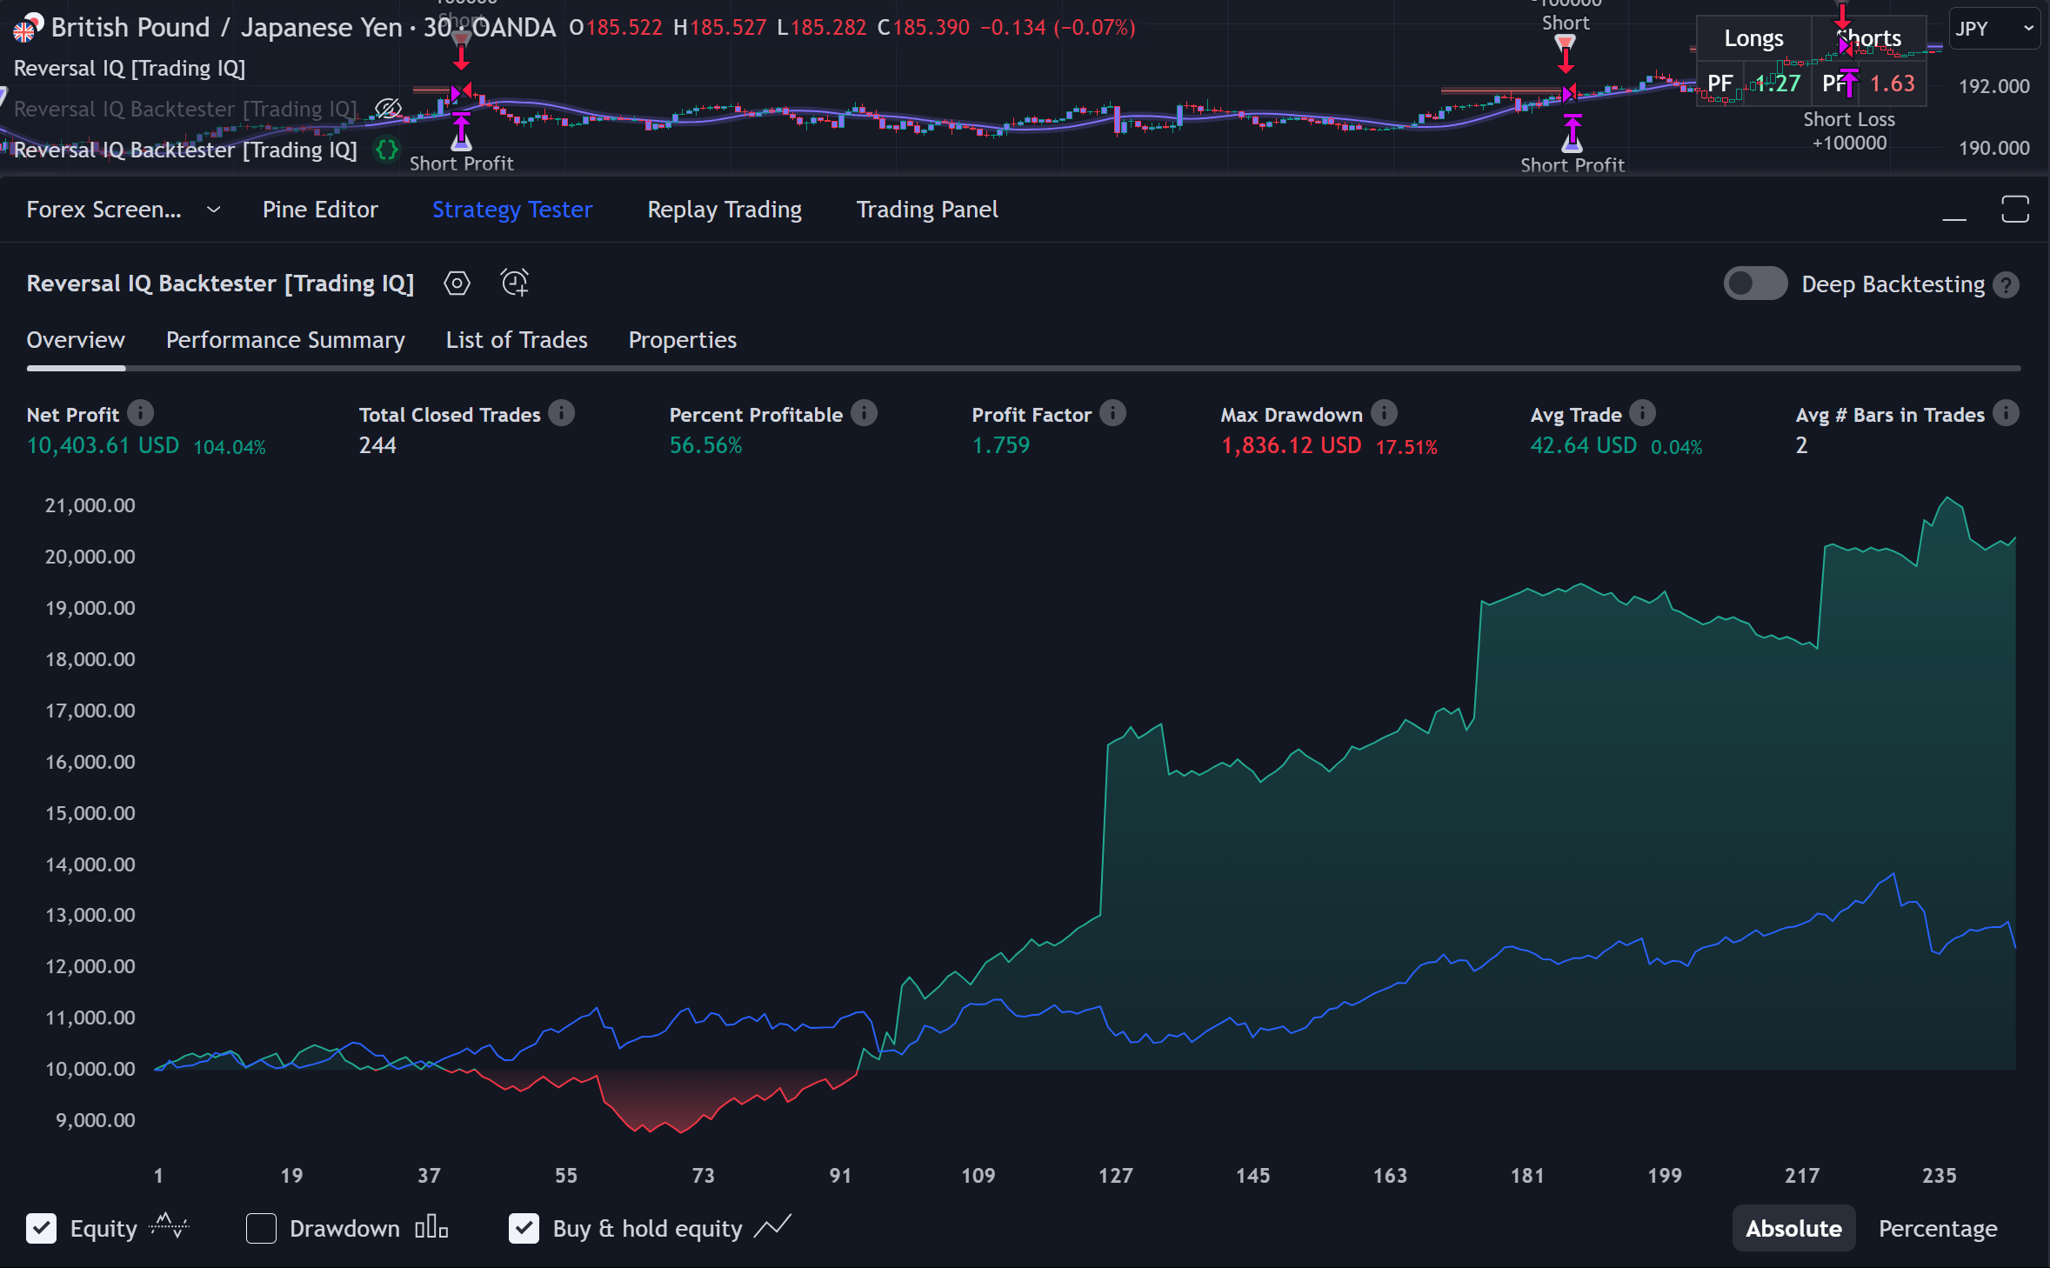2050x1268 pixels.
Task: Open the Strategy Tester tab
Action: [x=512, y=210]
